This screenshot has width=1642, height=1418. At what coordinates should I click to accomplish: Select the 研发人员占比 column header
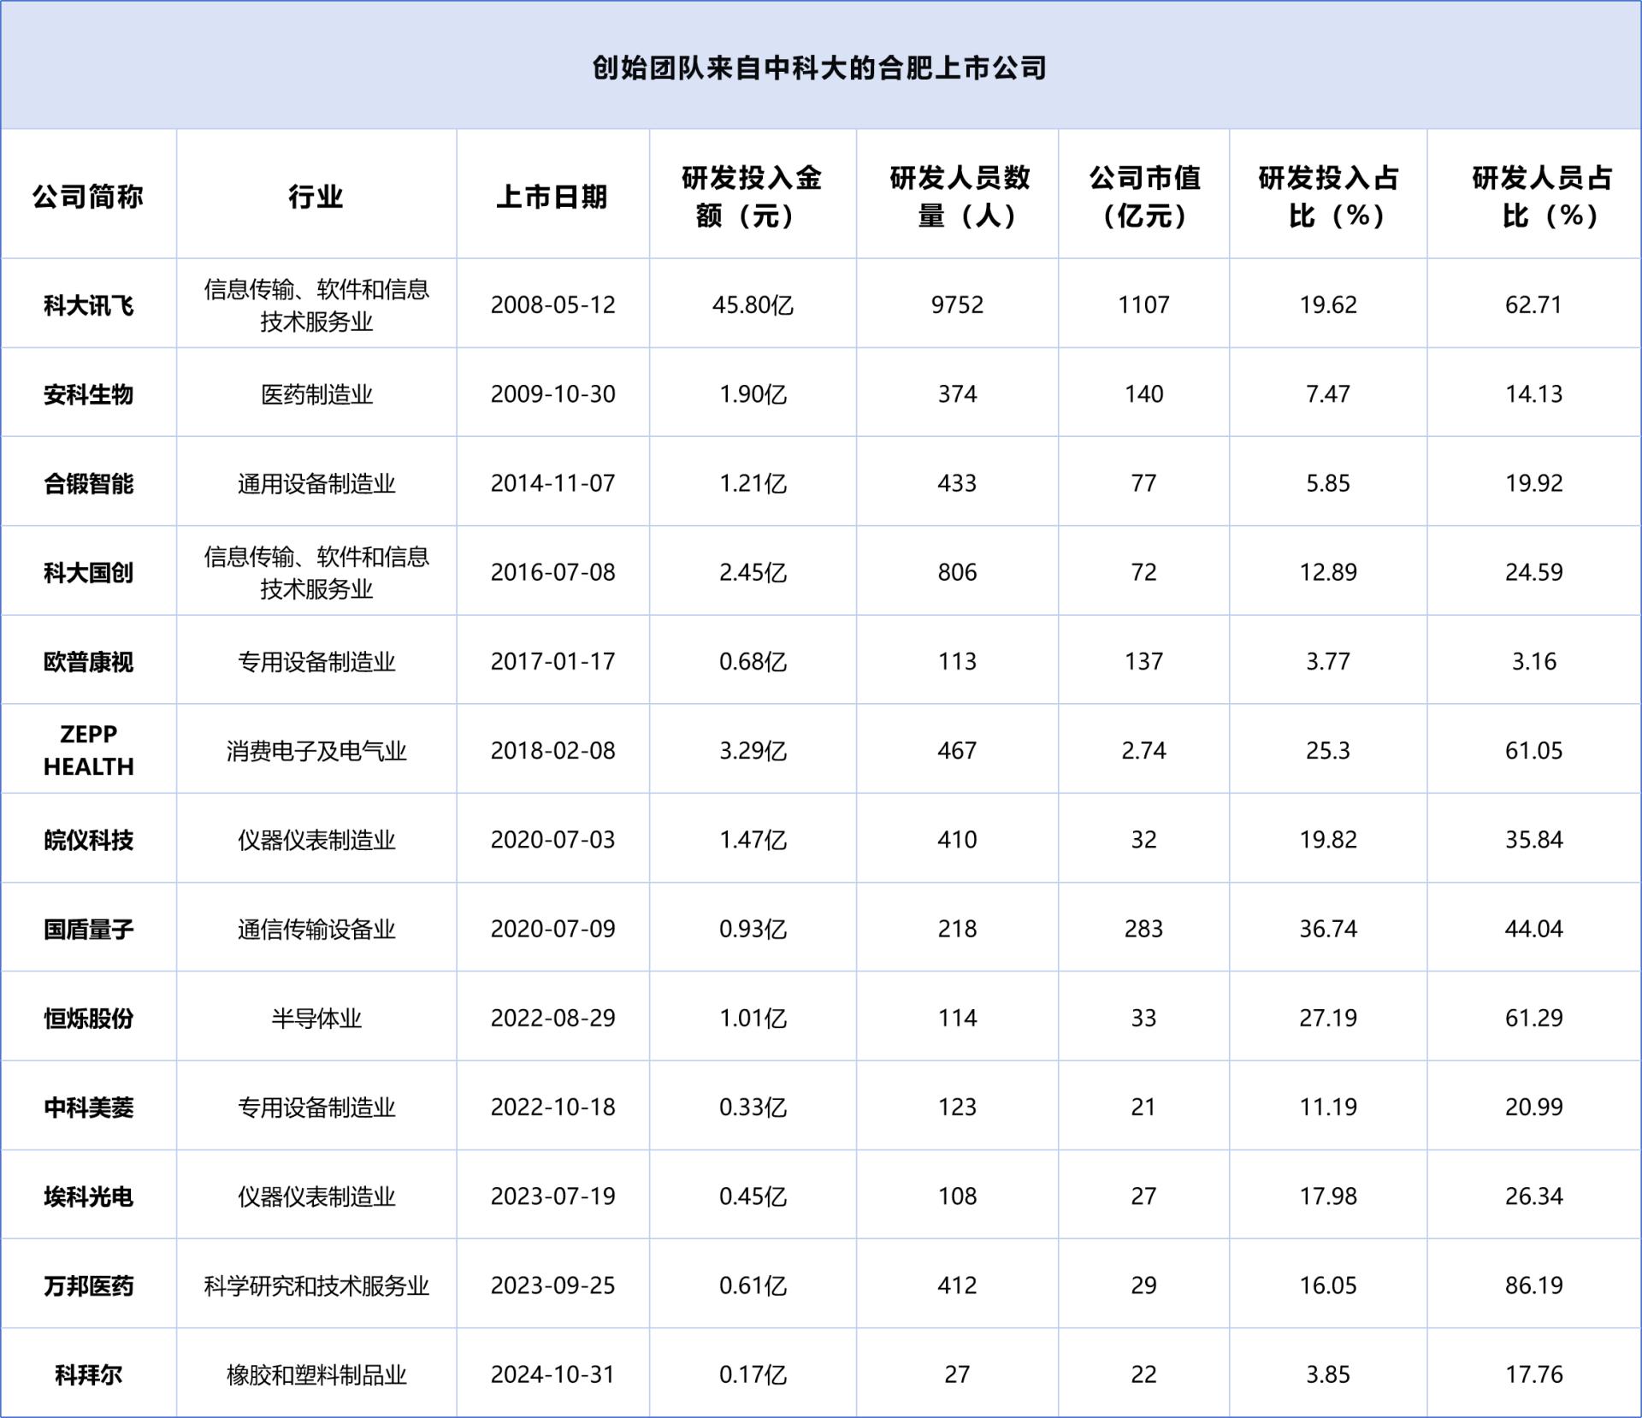1542,197
